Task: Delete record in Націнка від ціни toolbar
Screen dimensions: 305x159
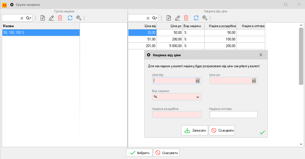Action: click(x=186, y=18)
